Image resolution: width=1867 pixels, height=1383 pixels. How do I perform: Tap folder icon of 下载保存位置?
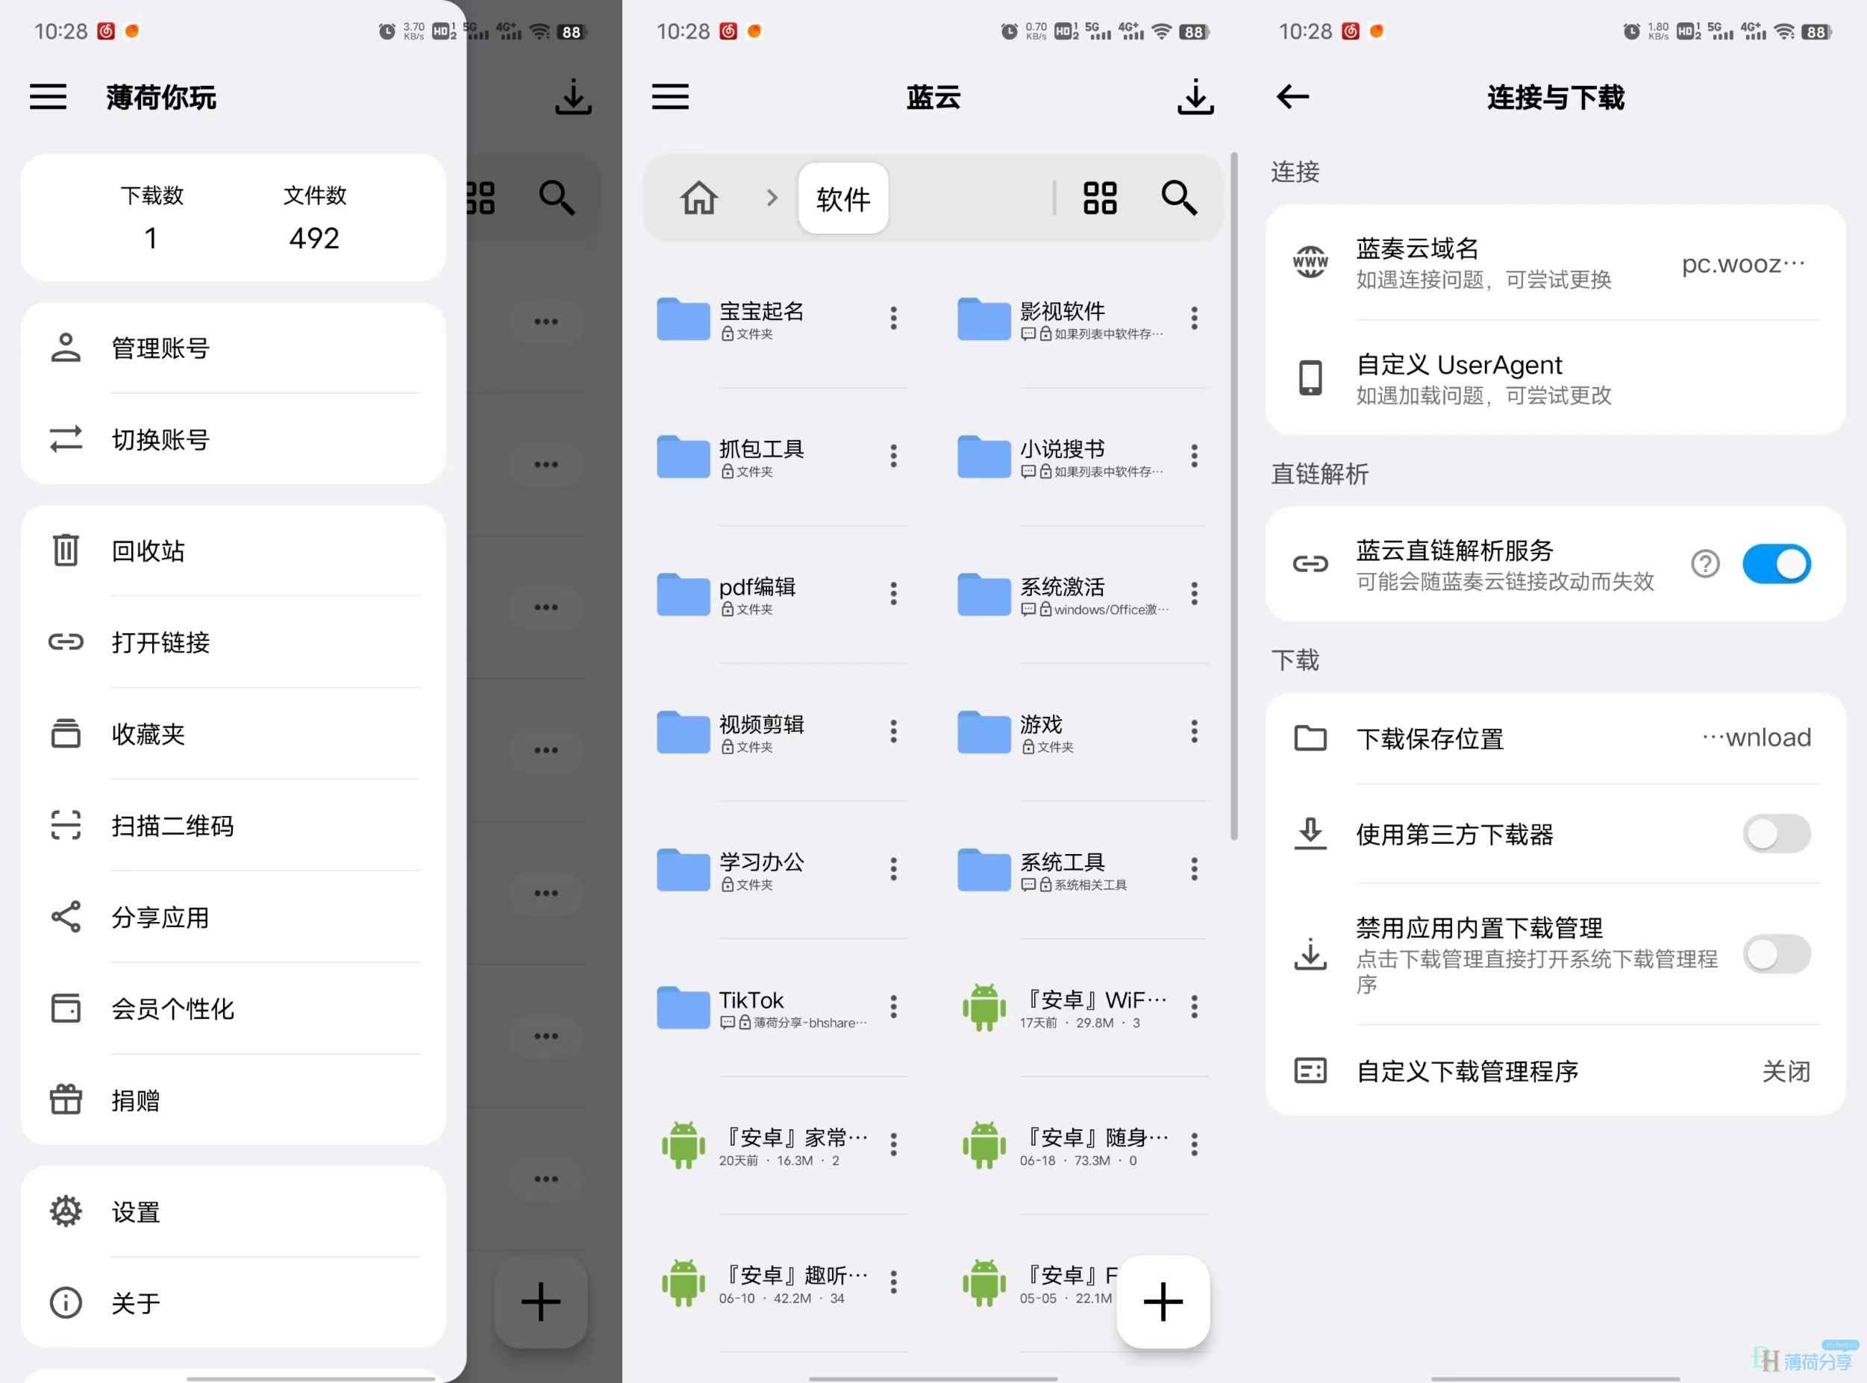click(1310, 738)
